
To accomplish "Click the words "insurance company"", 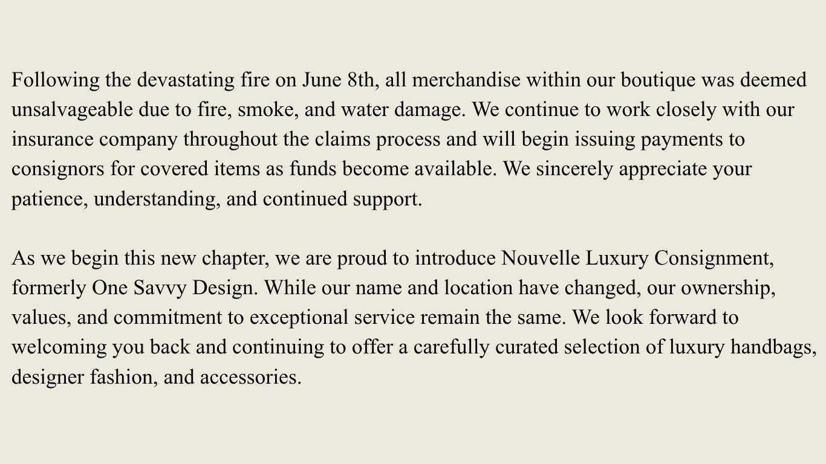I will tap(94, 140).
